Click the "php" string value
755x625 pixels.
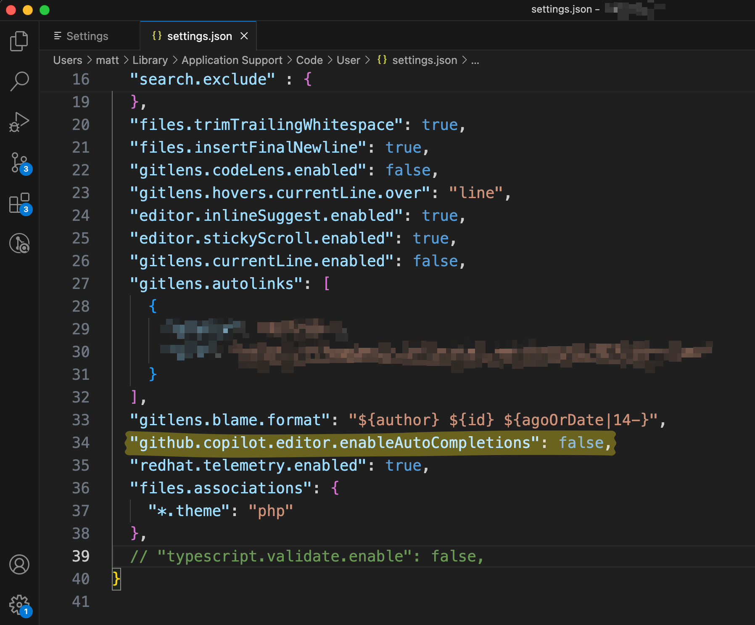click(x=271, y=511)
